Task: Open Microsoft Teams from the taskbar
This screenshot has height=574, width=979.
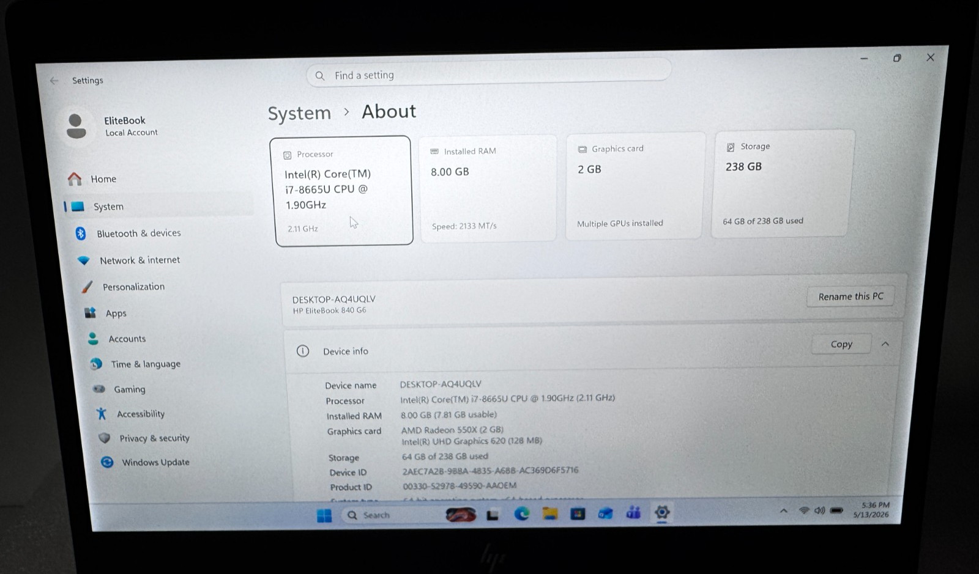Action: [633, 512]
